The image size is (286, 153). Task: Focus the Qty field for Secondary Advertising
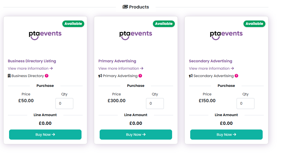pyautogui.click(x=246, y=104)
